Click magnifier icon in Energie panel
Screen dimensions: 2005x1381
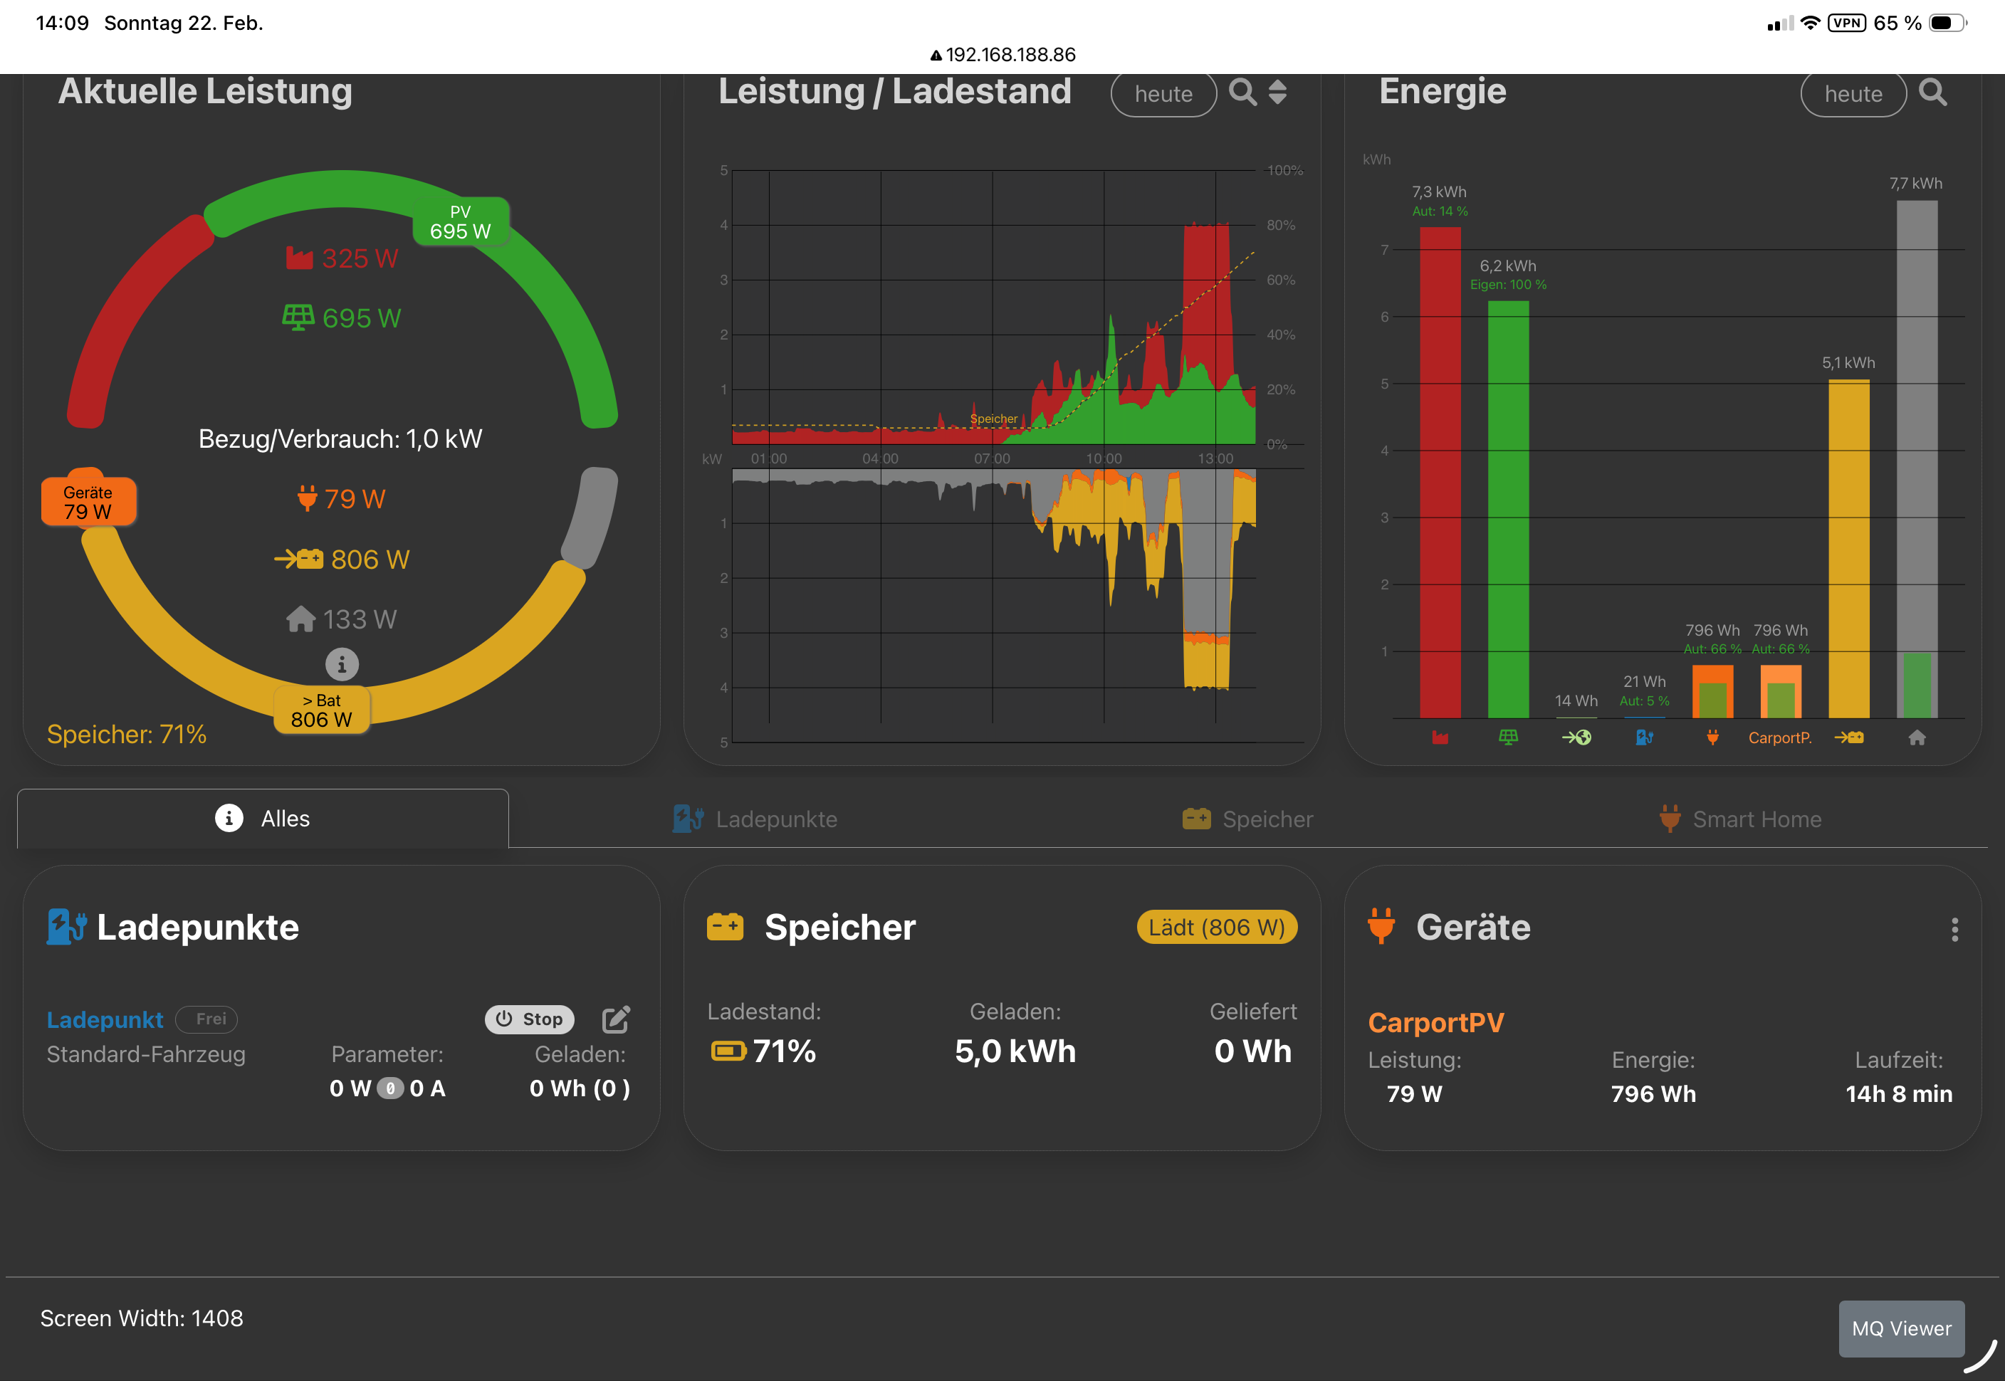pos(1932,92)
